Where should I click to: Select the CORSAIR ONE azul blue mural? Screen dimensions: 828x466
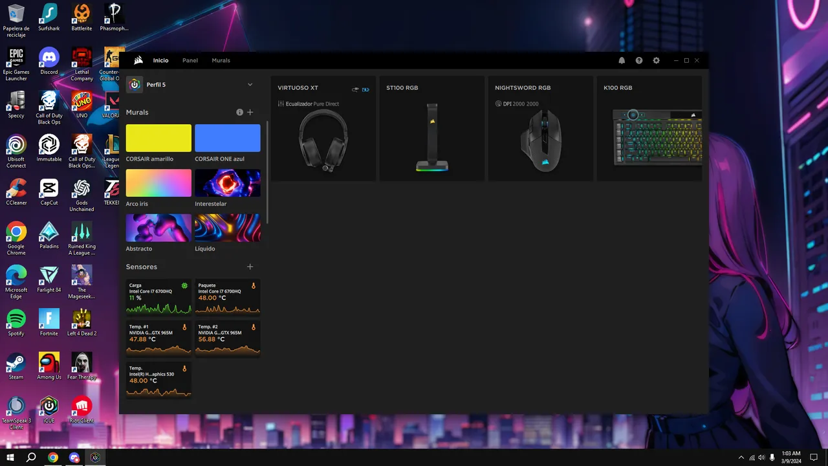(228, 139)
